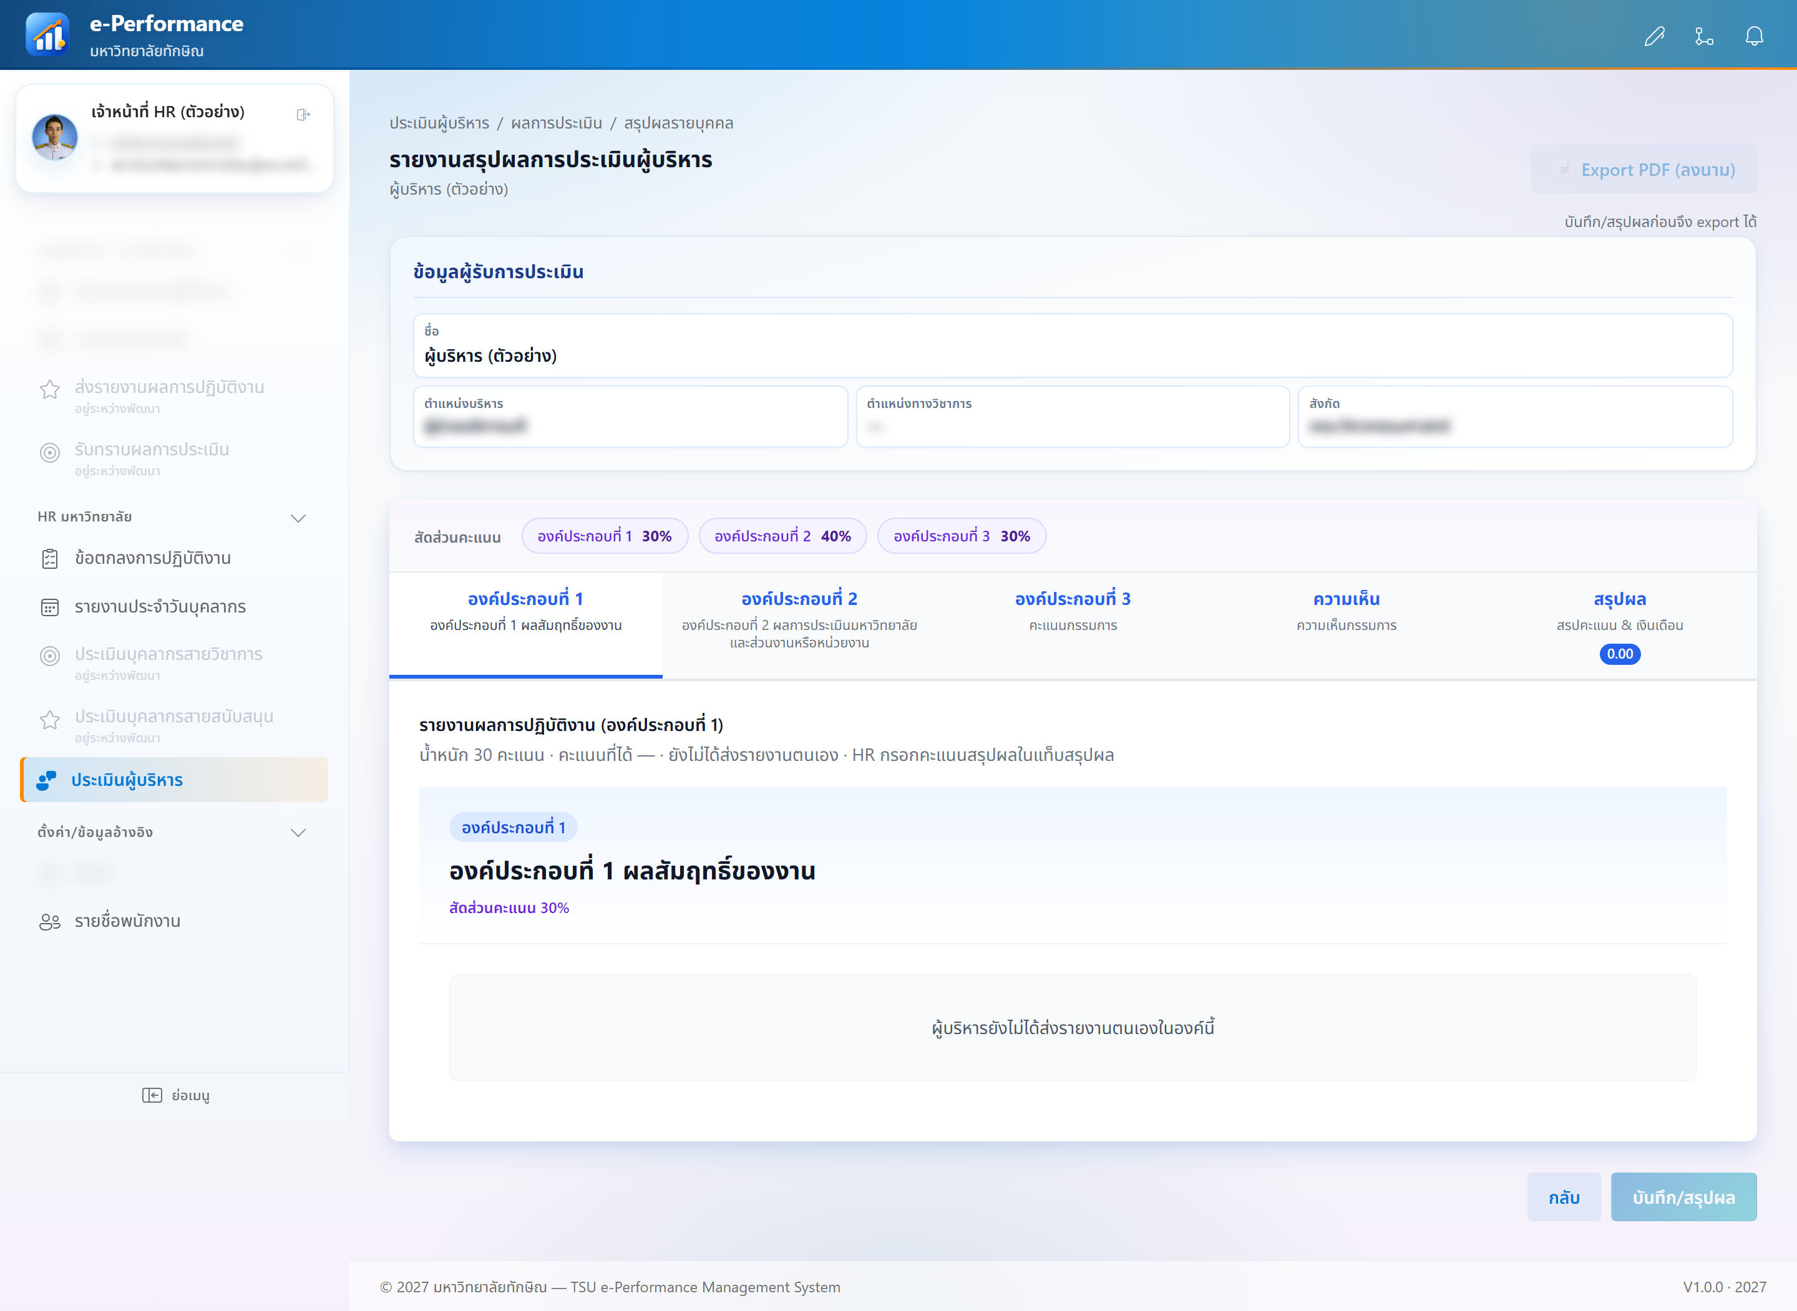Open ส่งรายงานผลการปฏิบัติงาน menu item

(x=174, y=395)
